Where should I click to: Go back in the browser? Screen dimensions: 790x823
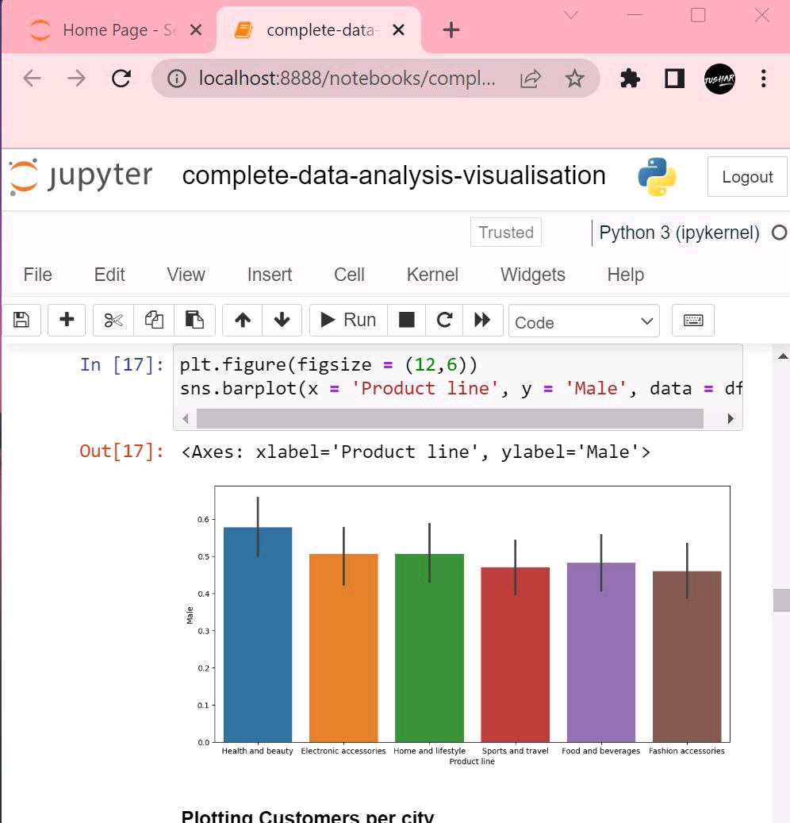pos(32,79)
